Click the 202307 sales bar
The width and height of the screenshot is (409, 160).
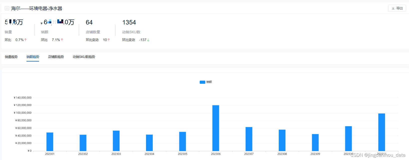click(x=249, y=139)
